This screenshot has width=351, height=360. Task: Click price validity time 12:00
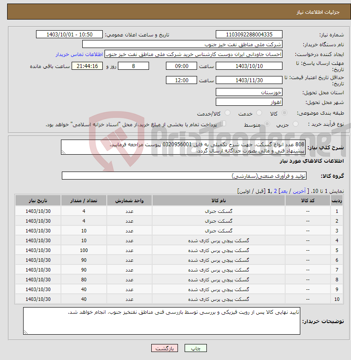point(182,80)
